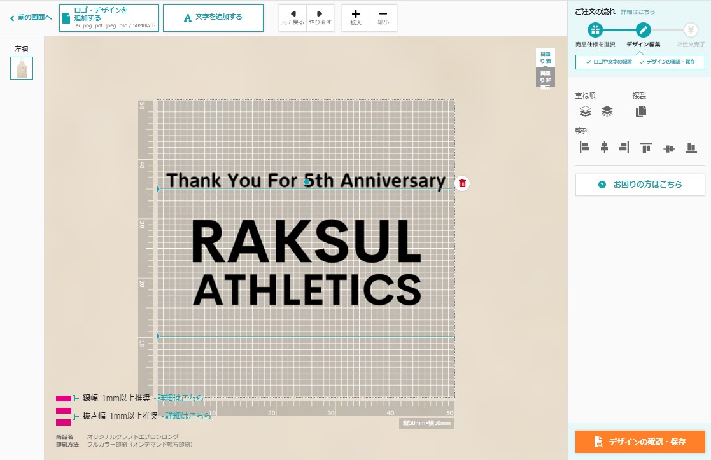Undo with the 元に戻る button
The height and width of the screenshot is (460, 711).
[293, 18]
